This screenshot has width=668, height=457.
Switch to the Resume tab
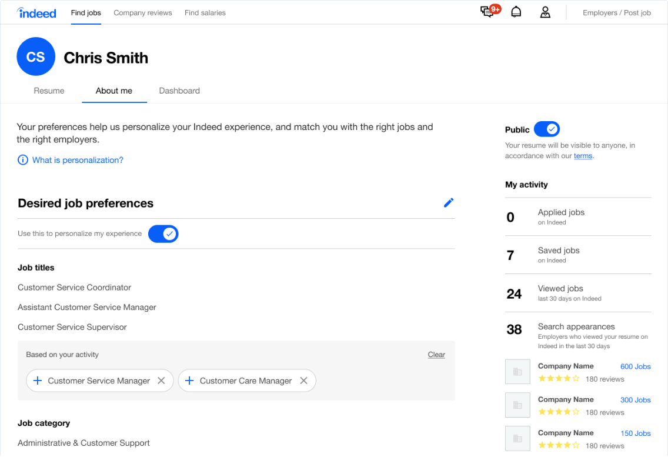(x=49, y=91)
